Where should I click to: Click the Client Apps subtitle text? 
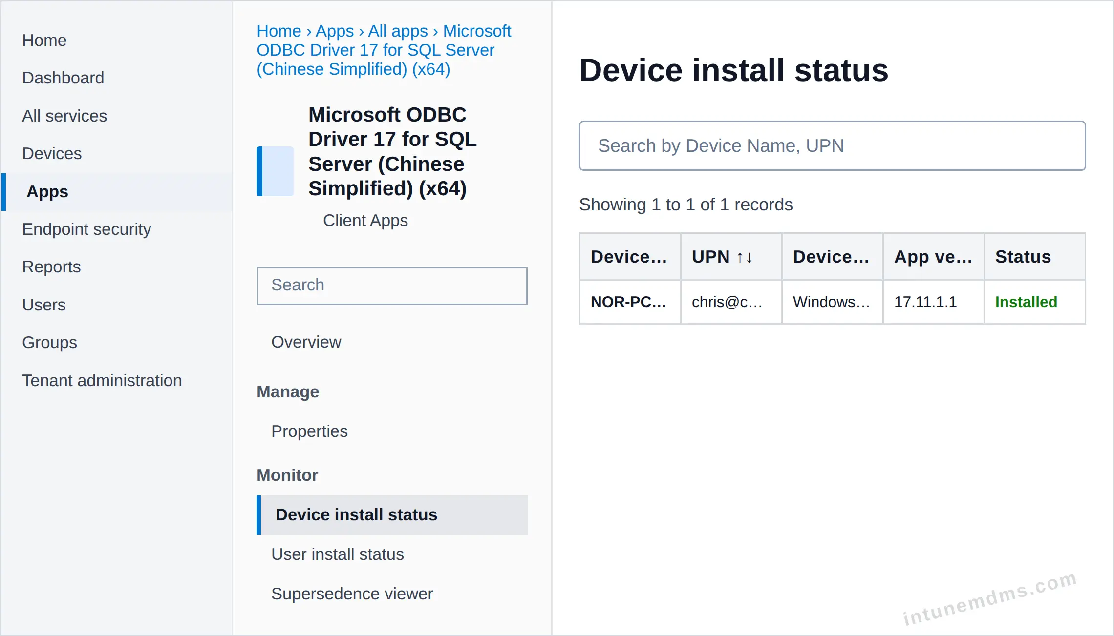[365, 220]
